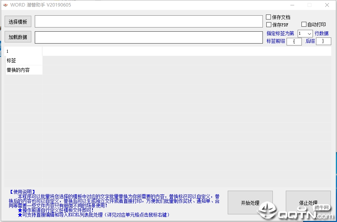Close the WORD 潜替助手 window
337x222 pixels.
click(327, 5)
